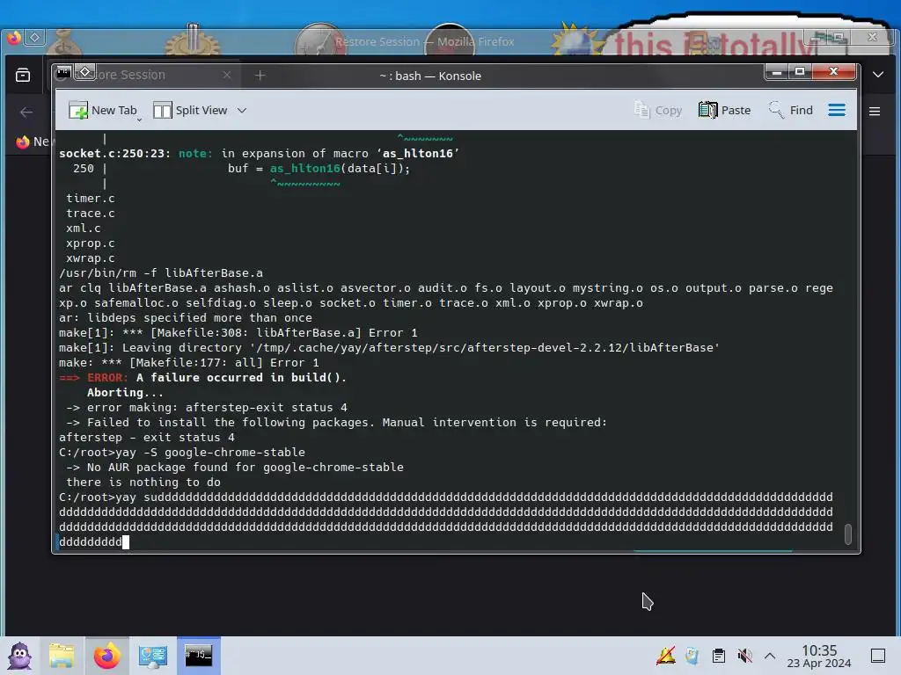Open a New Tab in Konsole
Screen dimensions: 901x675
(104, 110)
